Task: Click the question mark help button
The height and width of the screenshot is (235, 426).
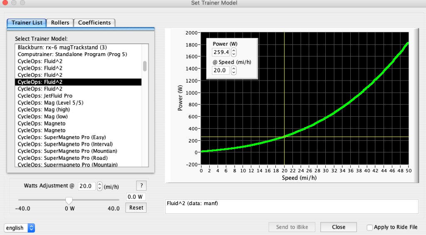Action: tap(141, 186)
